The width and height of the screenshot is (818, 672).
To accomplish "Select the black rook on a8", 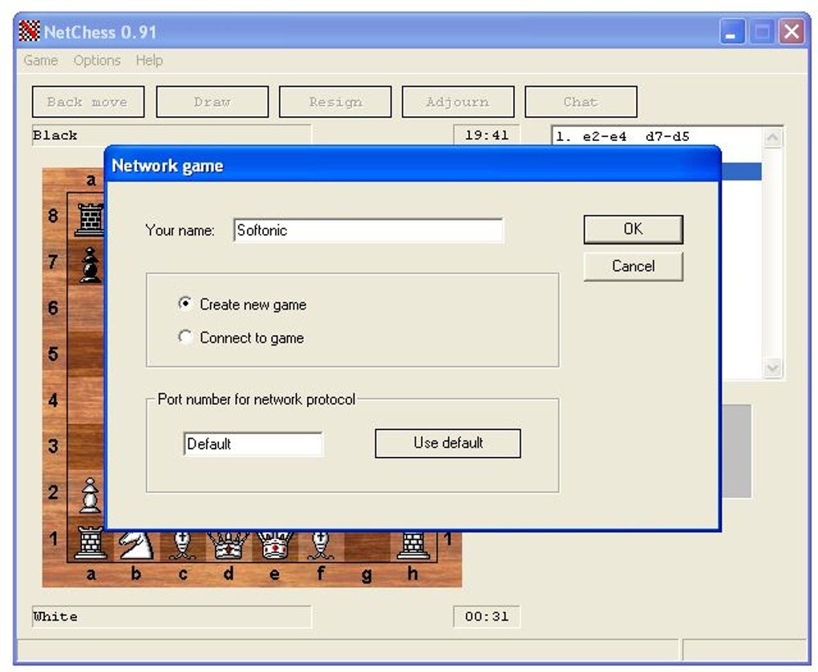I will tap(90, 219).
